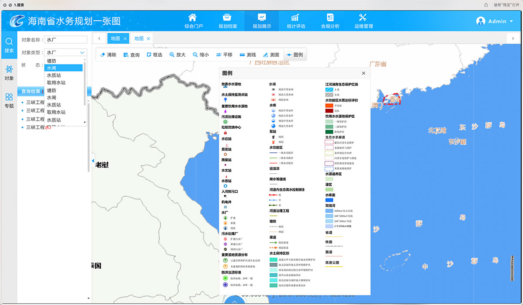Click the 污泥处理设施 legend entry
Screen dimensions: 523x305
point(231,117)
